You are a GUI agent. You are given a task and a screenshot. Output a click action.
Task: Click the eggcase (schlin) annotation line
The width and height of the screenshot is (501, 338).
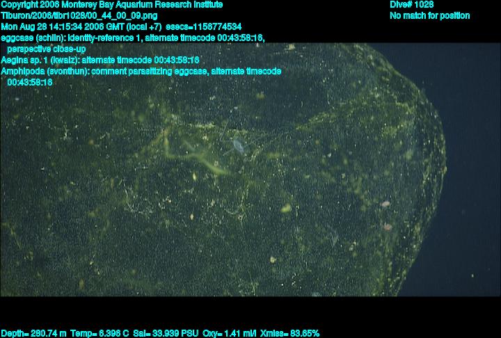pos(132,38)
